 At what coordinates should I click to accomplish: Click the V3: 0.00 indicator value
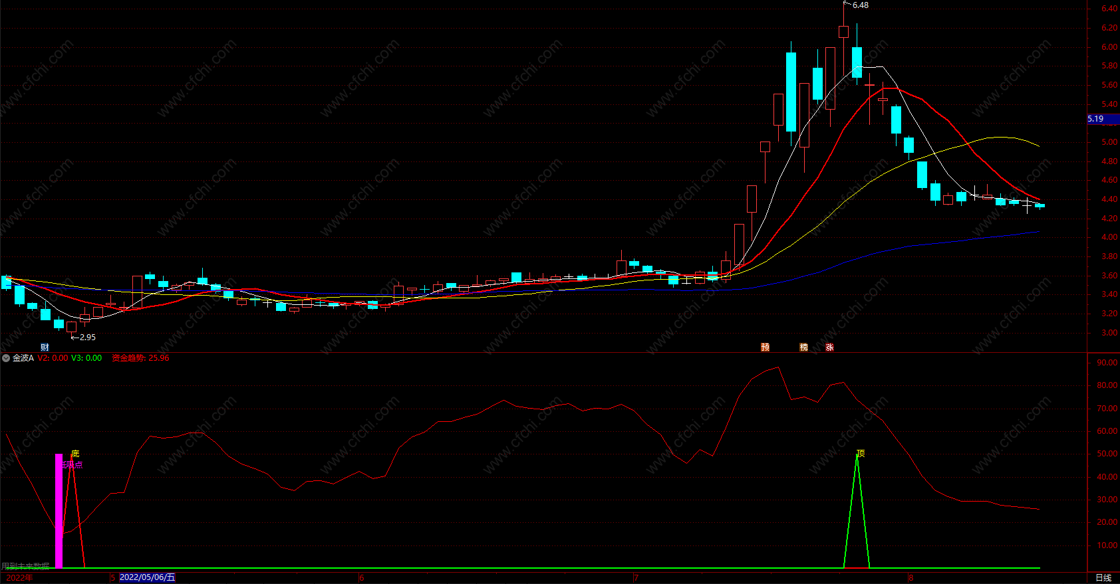pyautogui.click(x=86, y=358)
